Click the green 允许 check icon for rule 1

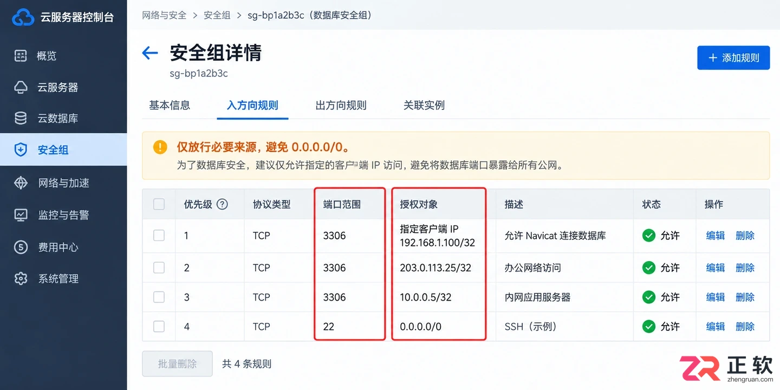point(648,236)
